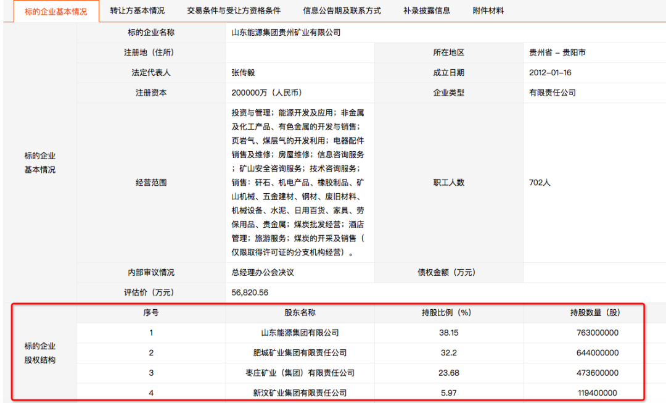Click the 成立日期 label
This screenshot has width=666, height=403.
tap(448, 73)
